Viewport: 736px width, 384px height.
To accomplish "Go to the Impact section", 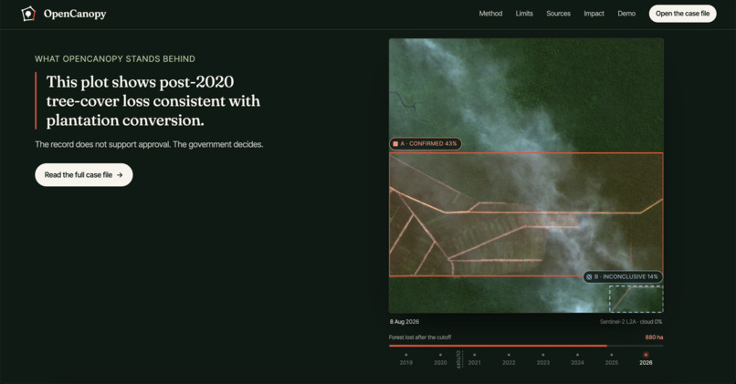I will (594, 14).
